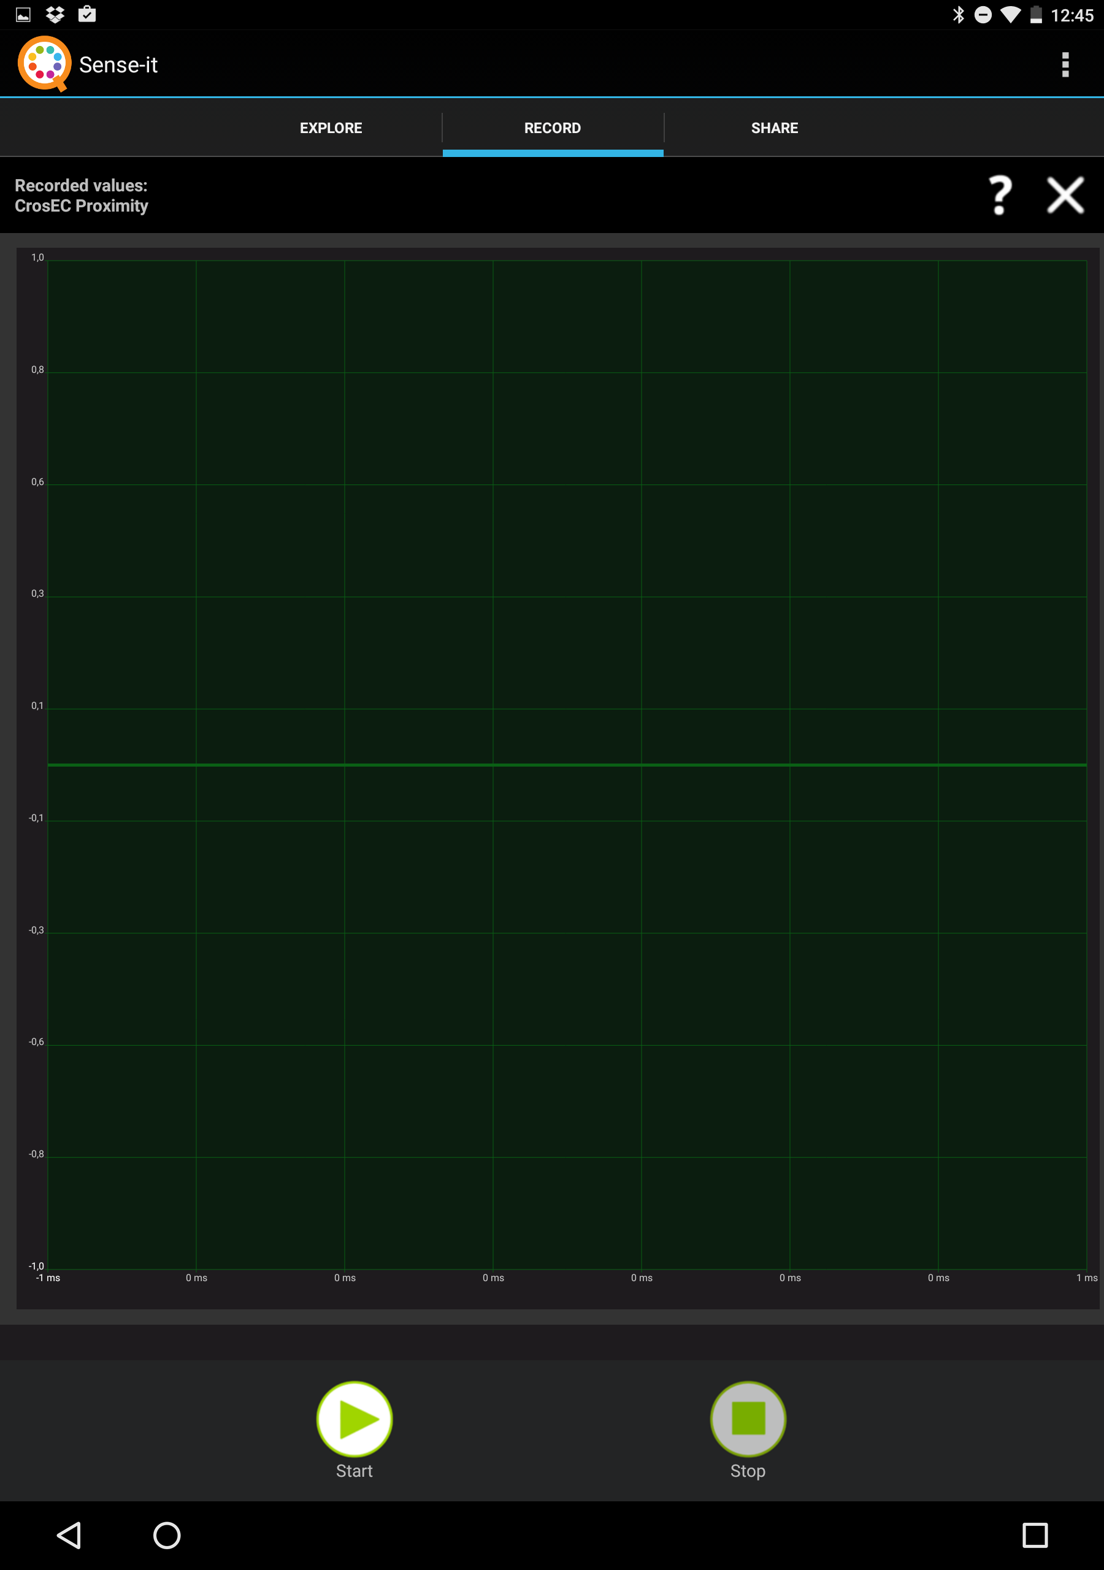Tap the do-not-disturb status icon
Image resolution: width=1104 pixels, height=1570 pixels.
(x=983, y=14)
